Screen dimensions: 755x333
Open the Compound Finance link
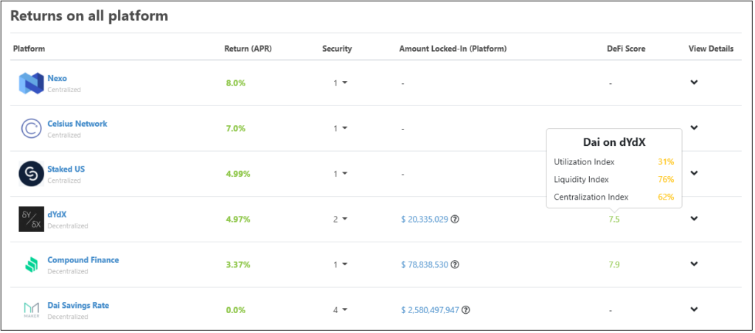pyautogui.click(x=83, y=260)
